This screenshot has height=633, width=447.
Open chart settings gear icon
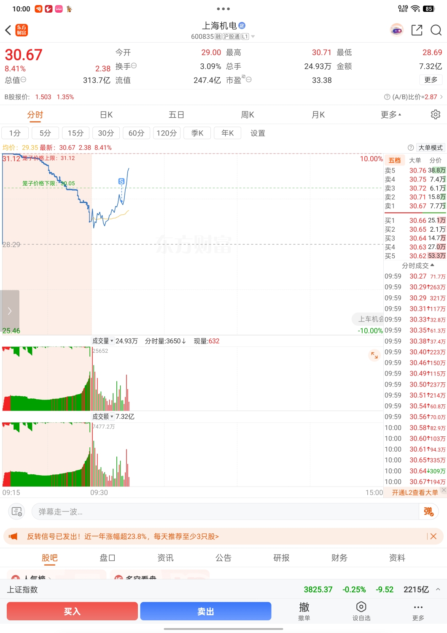[436, 114]
